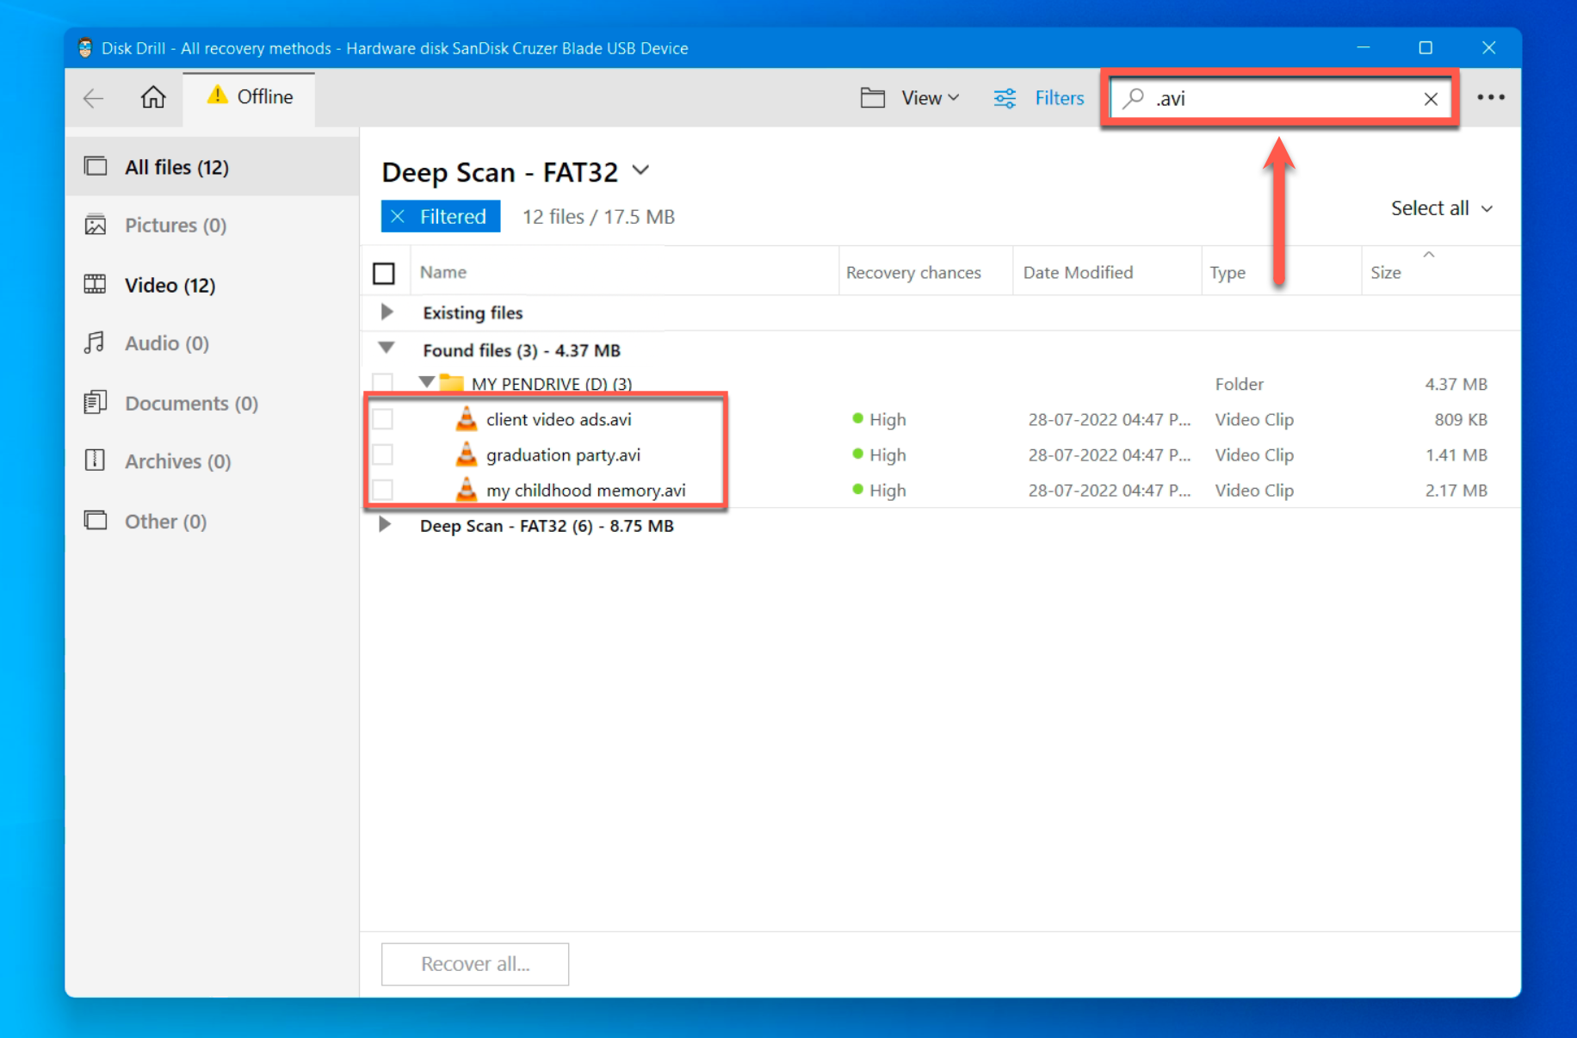
Task: Collapse the MY PENDRIVE (D) folder
Action: (x=426, y=381)
